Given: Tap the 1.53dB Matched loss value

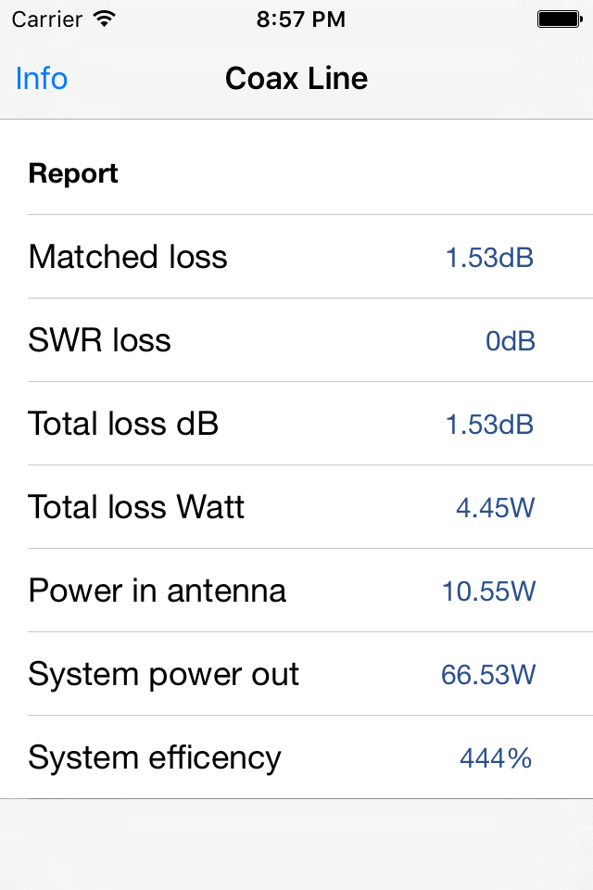Looking at the screenshot, I should pos(490,258).
